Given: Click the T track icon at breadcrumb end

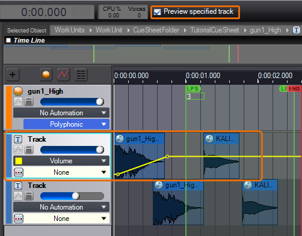Looking at the screenshot, I should point(297,30).
